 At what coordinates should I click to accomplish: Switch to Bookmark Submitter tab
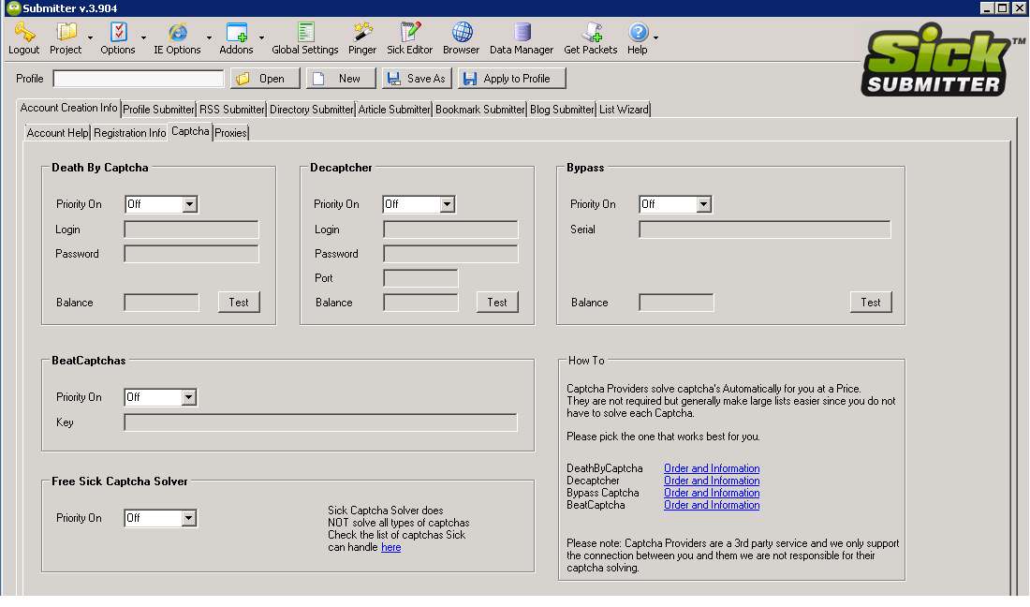(480, 109)
